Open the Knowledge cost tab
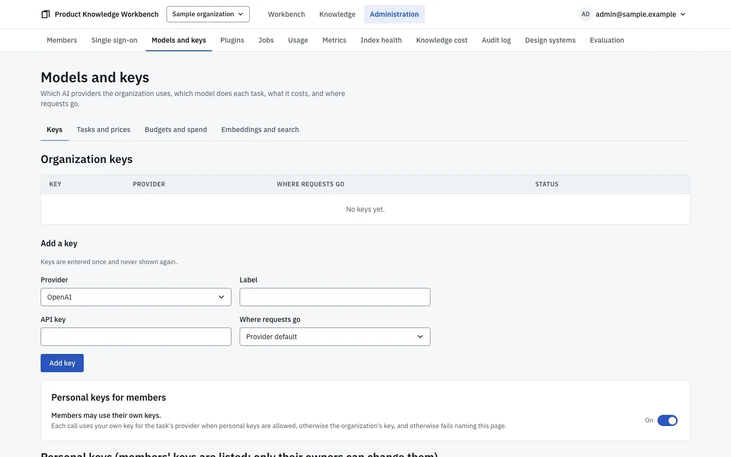The image size is (731, 457). tap(442, 40)
